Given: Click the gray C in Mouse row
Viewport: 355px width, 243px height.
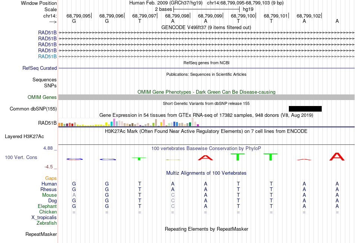Looking at the screenshot, I should tap(173, 195).
